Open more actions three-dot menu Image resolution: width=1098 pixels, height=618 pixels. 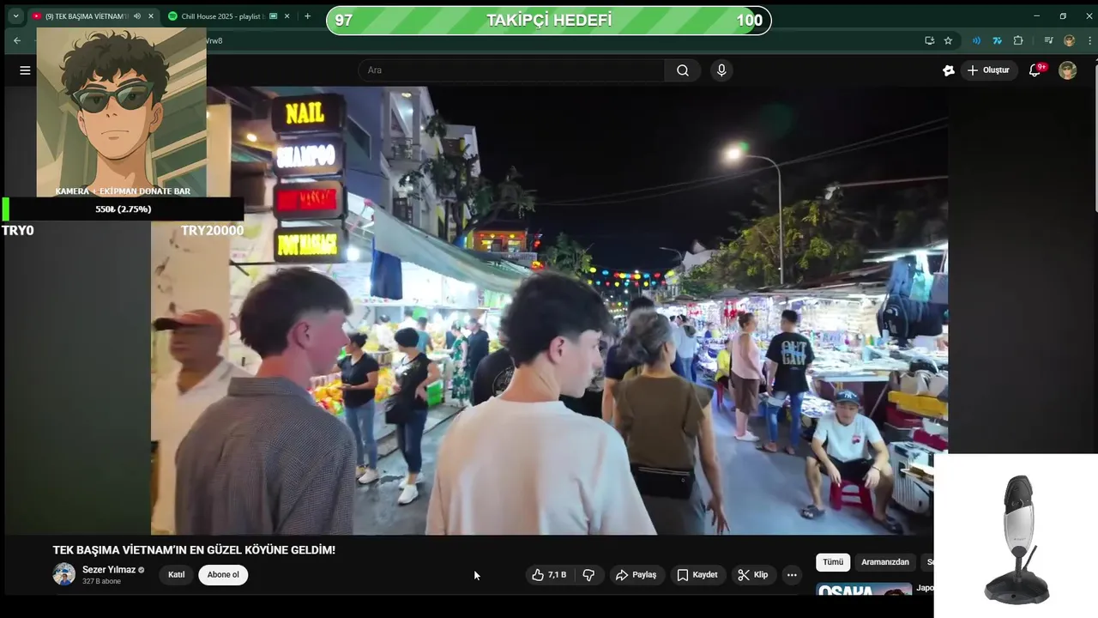click(792, 575)
